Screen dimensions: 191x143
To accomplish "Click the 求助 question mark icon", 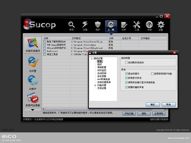I will click(149, 25).
